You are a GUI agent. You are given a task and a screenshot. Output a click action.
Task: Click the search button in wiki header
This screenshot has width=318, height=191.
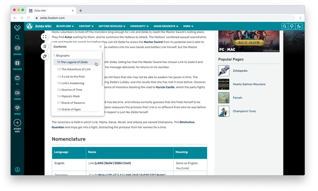(x=285, y=26)
